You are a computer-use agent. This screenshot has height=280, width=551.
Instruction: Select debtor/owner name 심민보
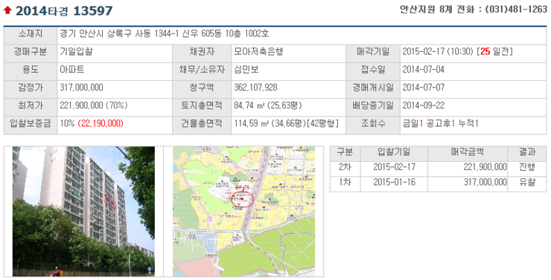click(x=246, y=69)
